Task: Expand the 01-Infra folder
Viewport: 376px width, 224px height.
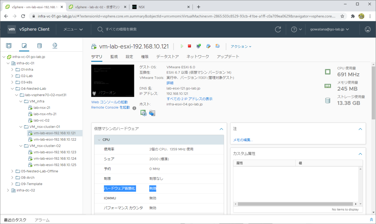Action: tap(12, 69)
